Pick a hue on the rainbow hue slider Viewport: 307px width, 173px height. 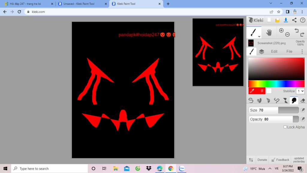[276, 83]
